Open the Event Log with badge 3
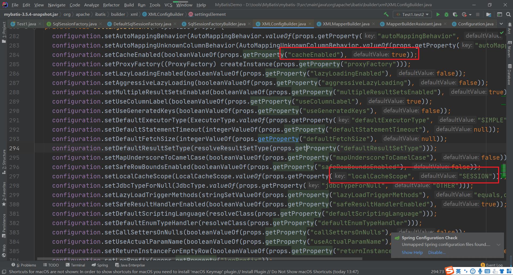The width and height of the screenshot is (513, 275). [492, 265]
